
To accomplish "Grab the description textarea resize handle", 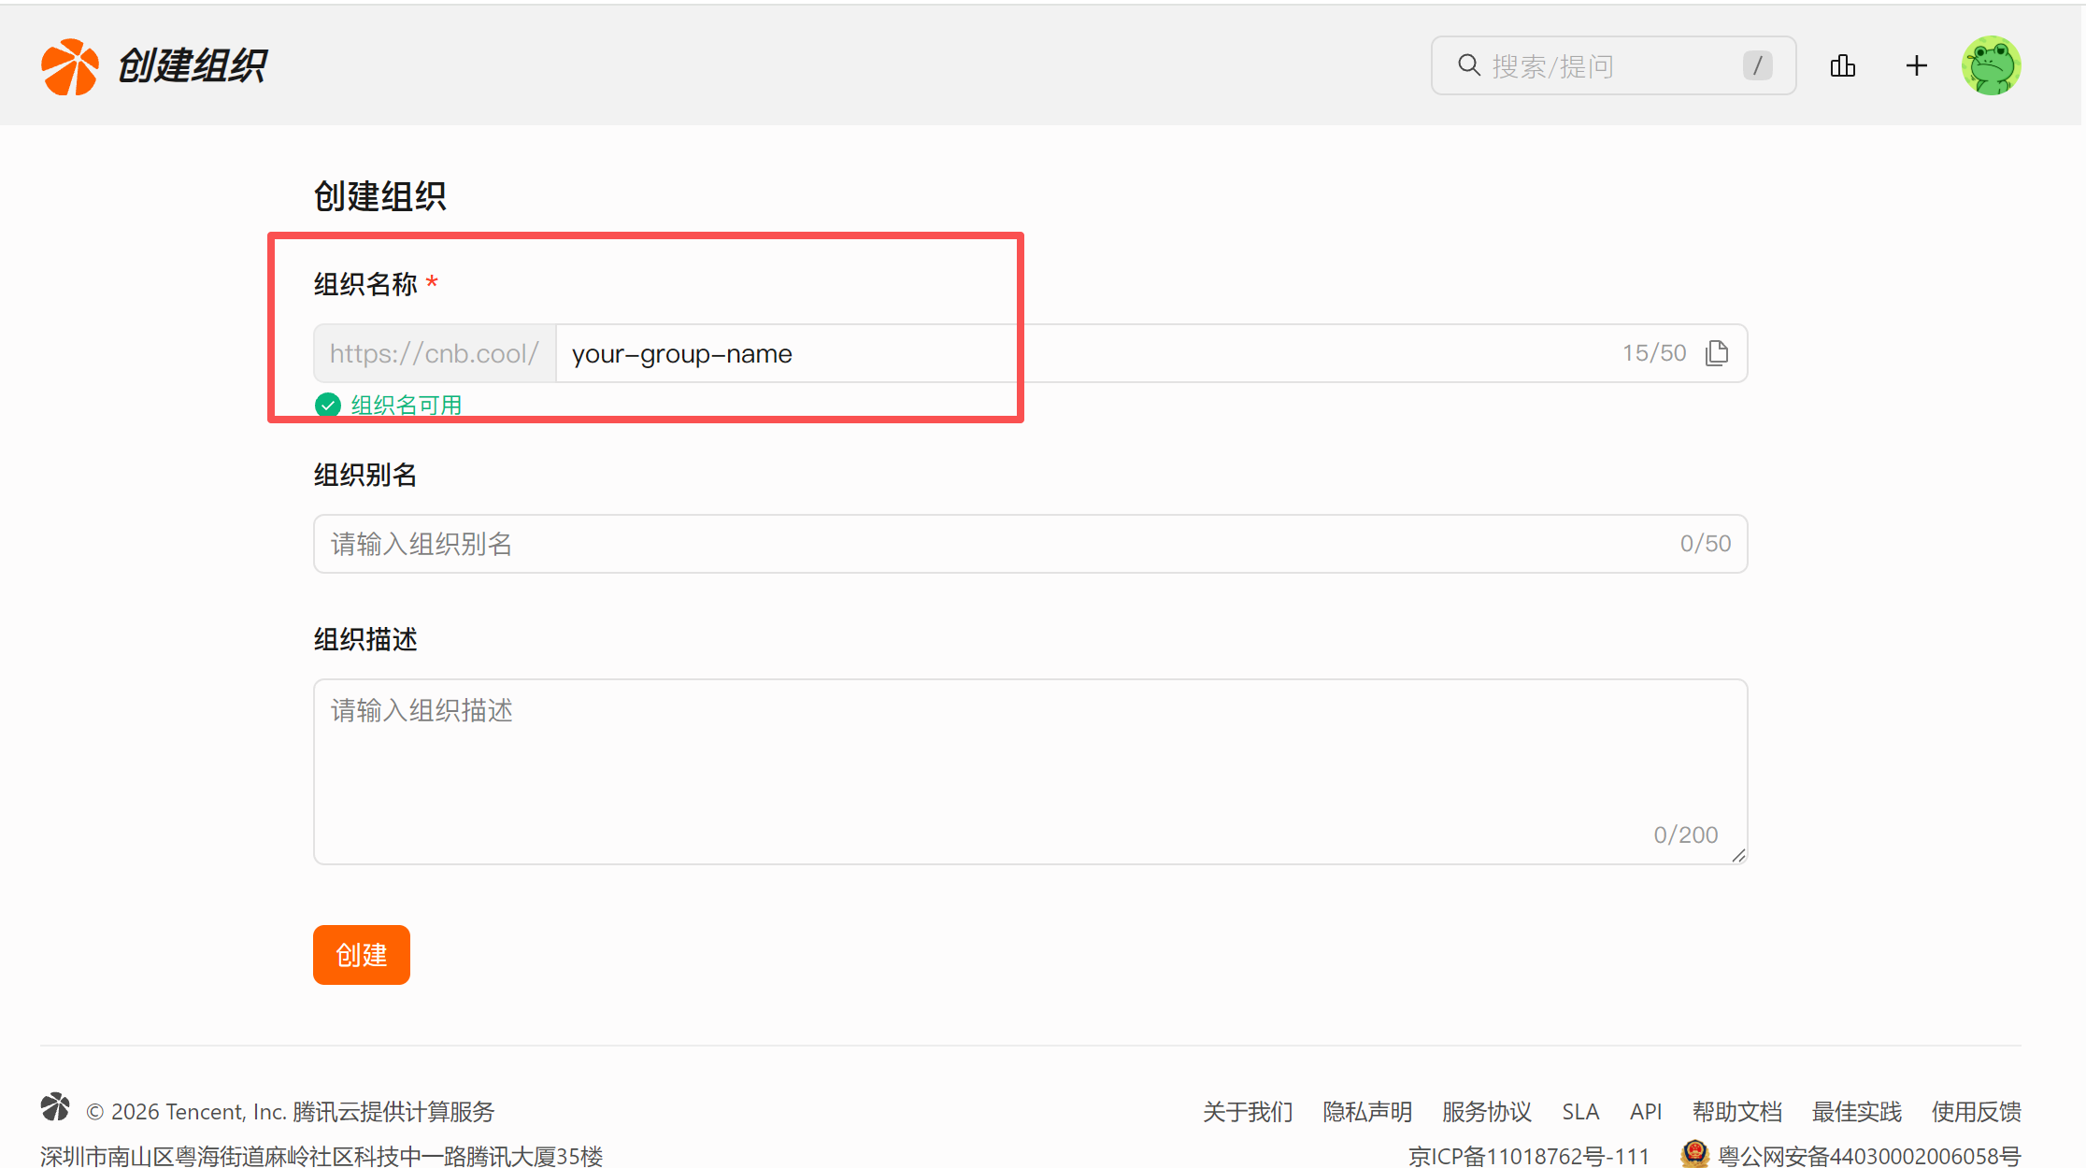I will click(1738, 856).
